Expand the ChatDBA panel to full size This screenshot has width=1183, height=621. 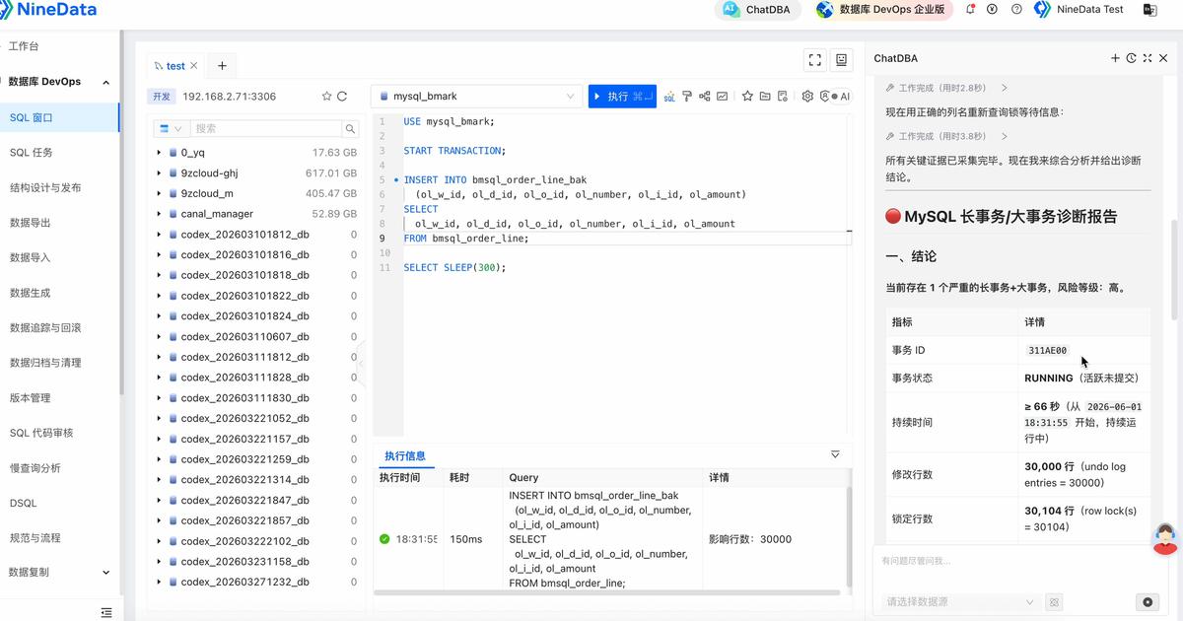click(x=1148, y=58)
